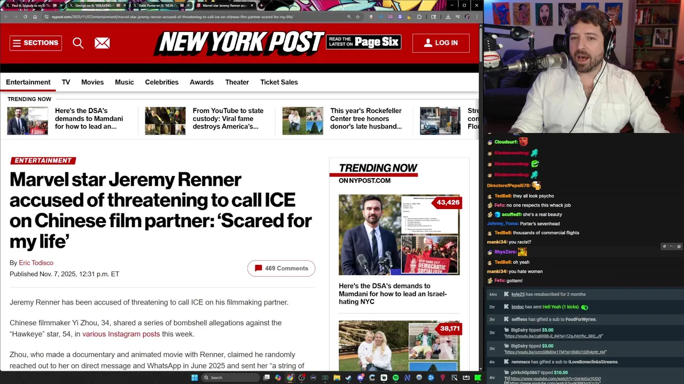Screen dimensions: 684x384
Task: Open the Theater nav item
Action: click(237, 82)
